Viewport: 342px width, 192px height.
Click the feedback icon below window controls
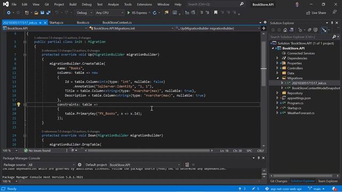(x=335, y=12)
